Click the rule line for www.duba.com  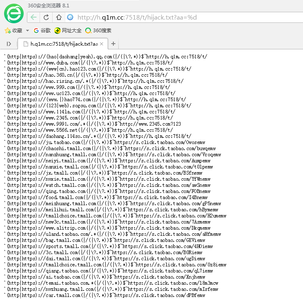88,63
